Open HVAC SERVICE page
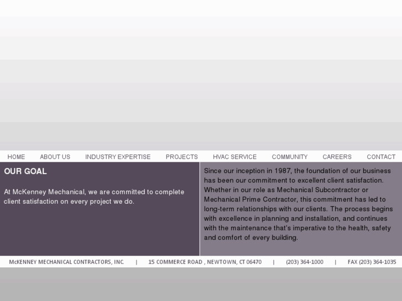Viewport: 402px width, 301px height. (x=235, y=157)
